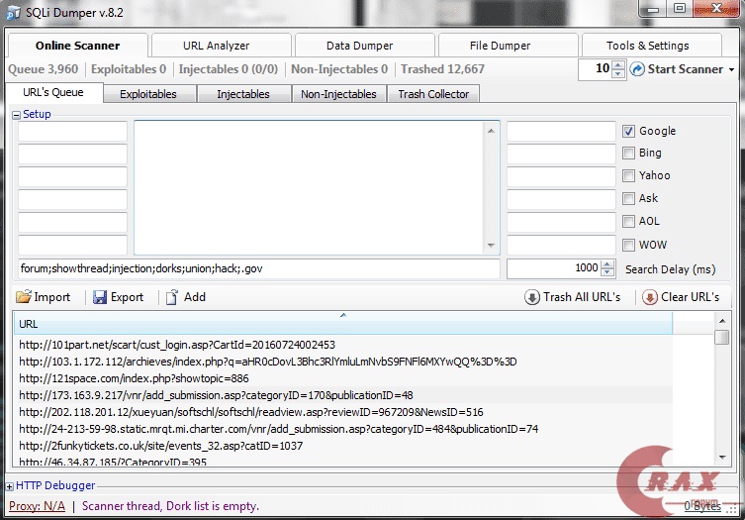Collapse the Setup section
The height and width of the screenshot is (520, 745).
17,115
